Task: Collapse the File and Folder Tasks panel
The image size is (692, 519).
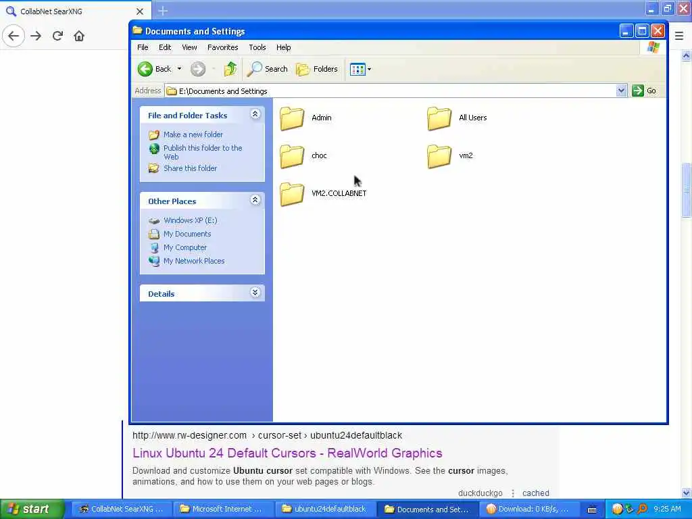Action: [x=255, y=114]
